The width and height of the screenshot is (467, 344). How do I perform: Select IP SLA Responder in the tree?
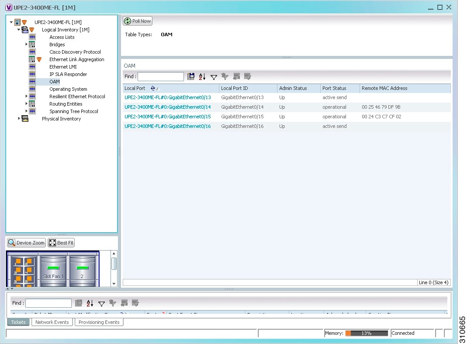point(68,74)
